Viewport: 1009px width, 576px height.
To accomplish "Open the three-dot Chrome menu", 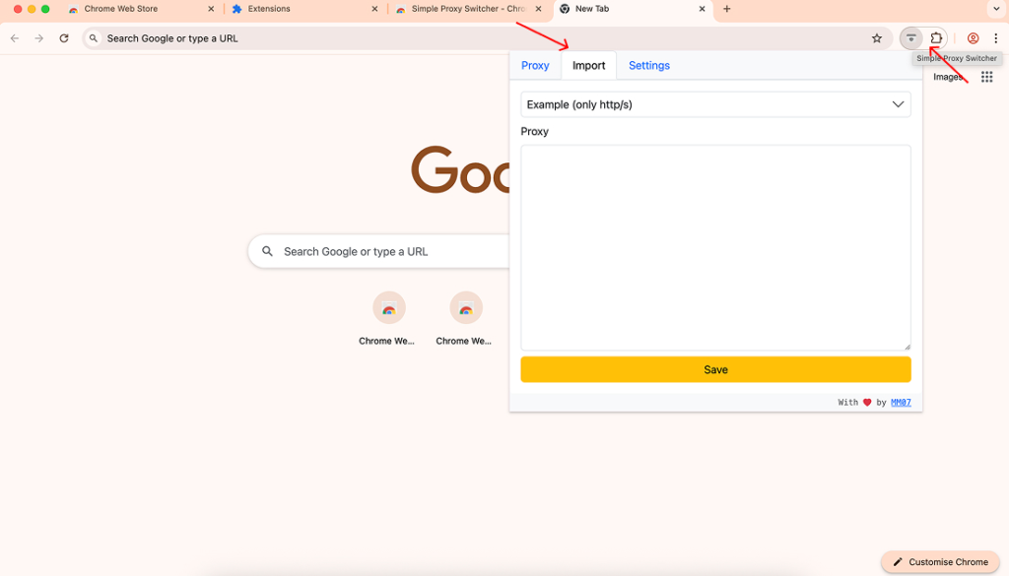I will pos(998,38).
